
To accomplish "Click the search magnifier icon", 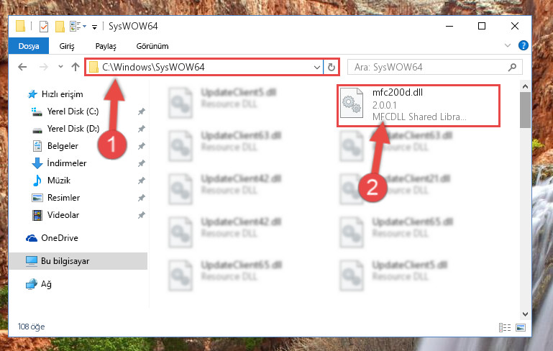I will tap(512, 67).
